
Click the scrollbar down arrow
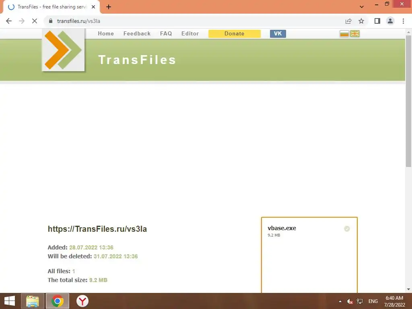[408, 290]
